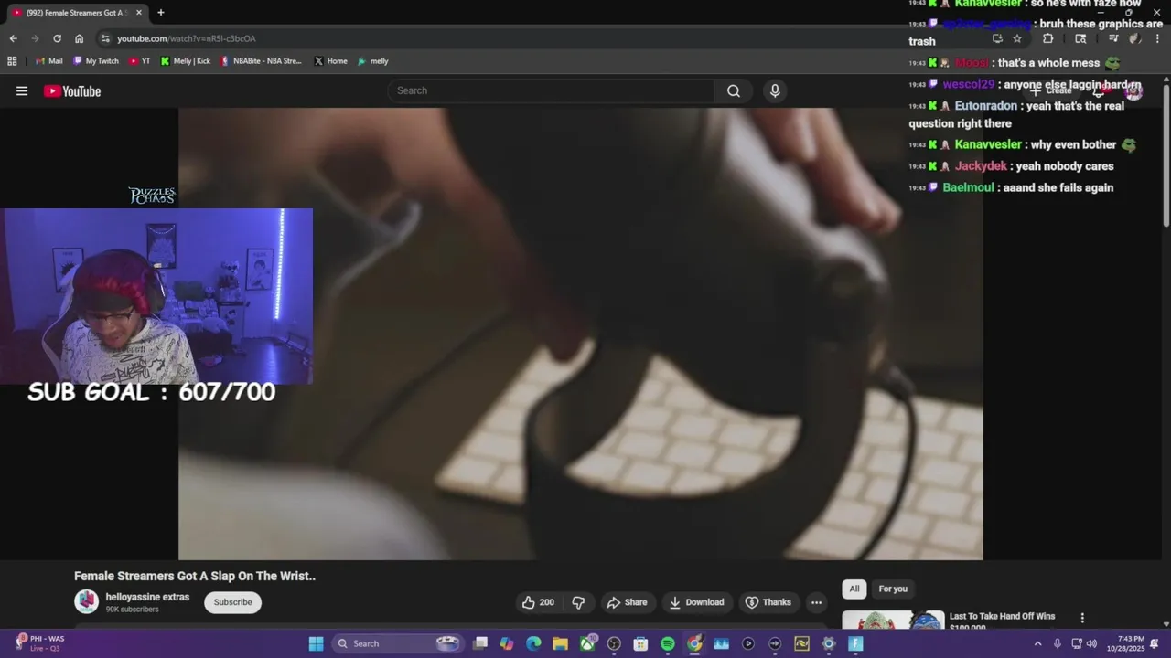Open Last To Take Hand Off Wins thumbnail
This screenshot has height=658, width=1171.
click(893, 621)
